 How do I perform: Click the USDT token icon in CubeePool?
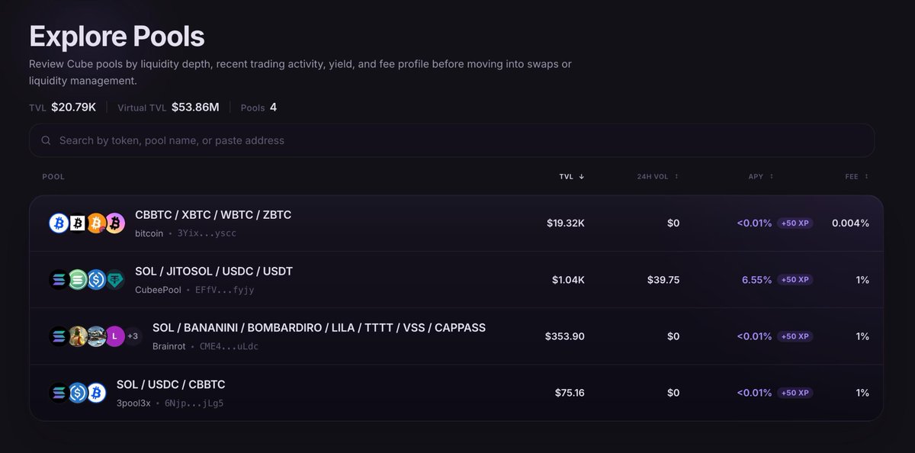click(x=114, y=280)
